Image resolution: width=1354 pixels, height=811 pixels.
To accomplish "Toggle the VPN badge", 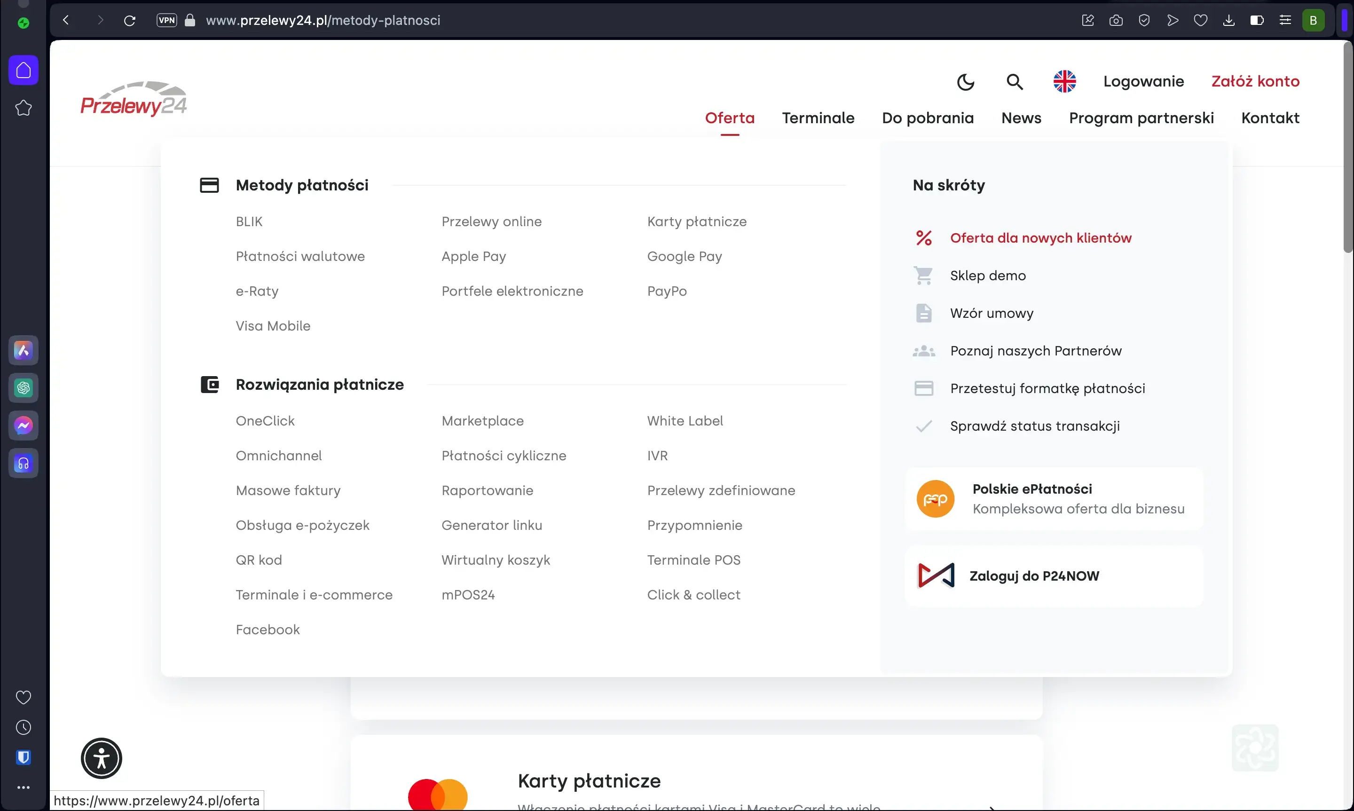I will (166, 20).
